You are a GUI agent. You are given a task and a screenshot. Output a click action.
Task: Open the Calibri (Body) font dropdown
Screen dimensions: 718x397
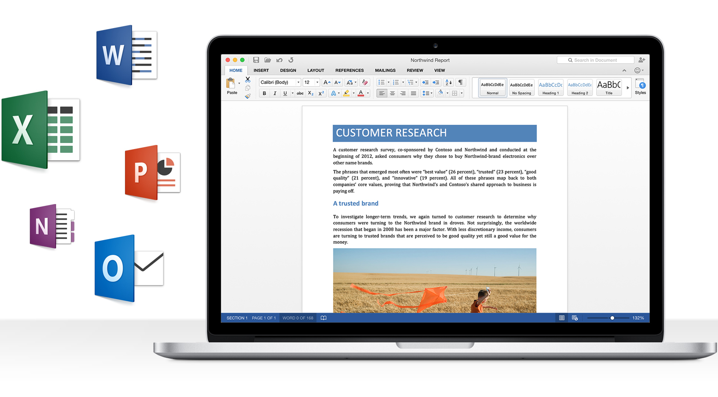click(x=298, y=82)
